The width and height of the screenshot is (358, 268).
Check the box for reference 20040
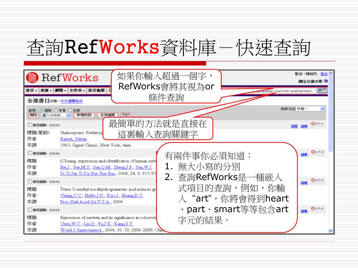pos(30,153)
